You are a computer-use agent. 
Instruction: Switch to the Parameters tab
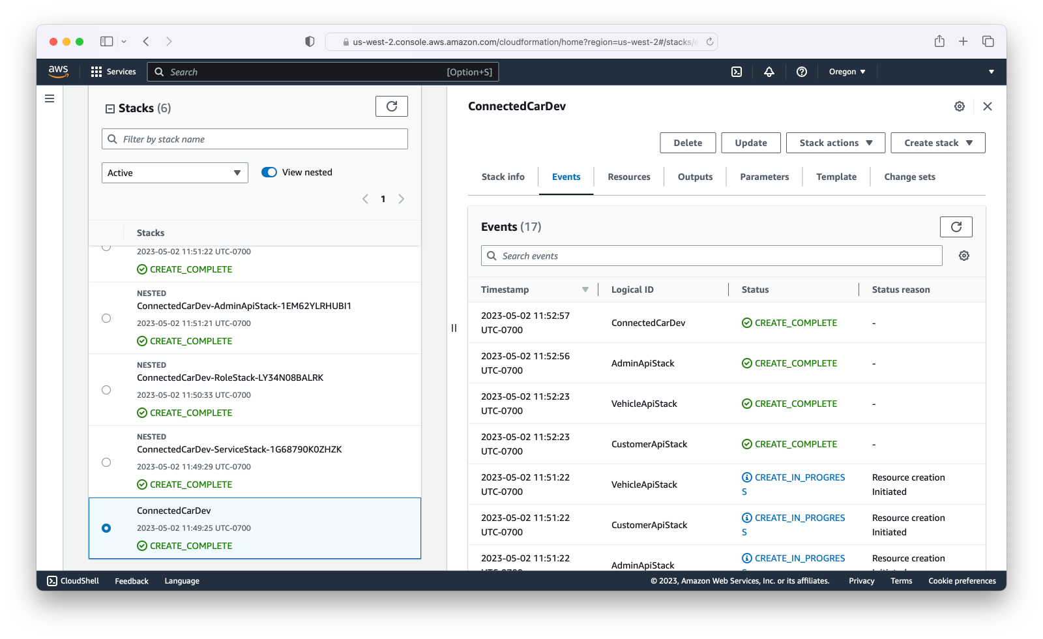[765, 177]
